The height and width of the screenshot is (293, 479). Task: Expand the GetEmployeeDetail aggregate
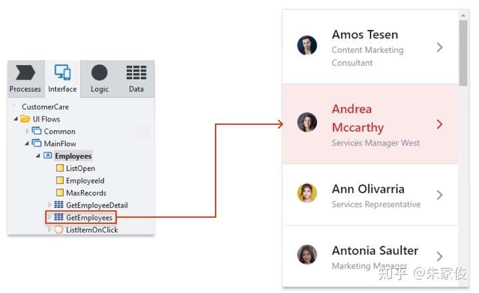pos(49,205)
